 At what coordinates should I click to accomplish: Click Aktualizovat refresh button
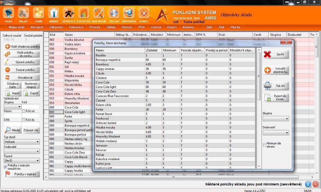[x=22, y=77]
